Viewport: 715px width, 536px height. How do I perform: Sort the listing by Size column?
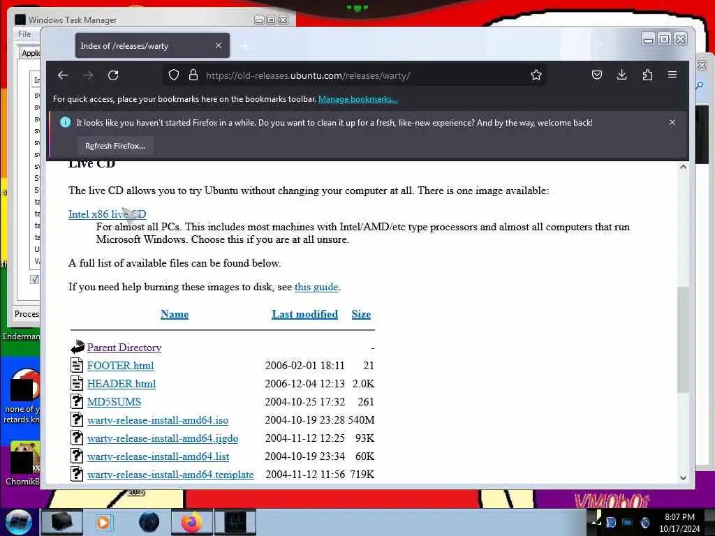[361, 314]
